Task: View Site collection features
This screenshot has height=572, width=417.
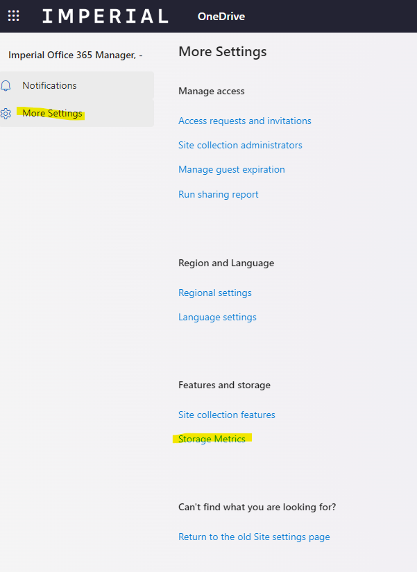Action: (226, 415)
